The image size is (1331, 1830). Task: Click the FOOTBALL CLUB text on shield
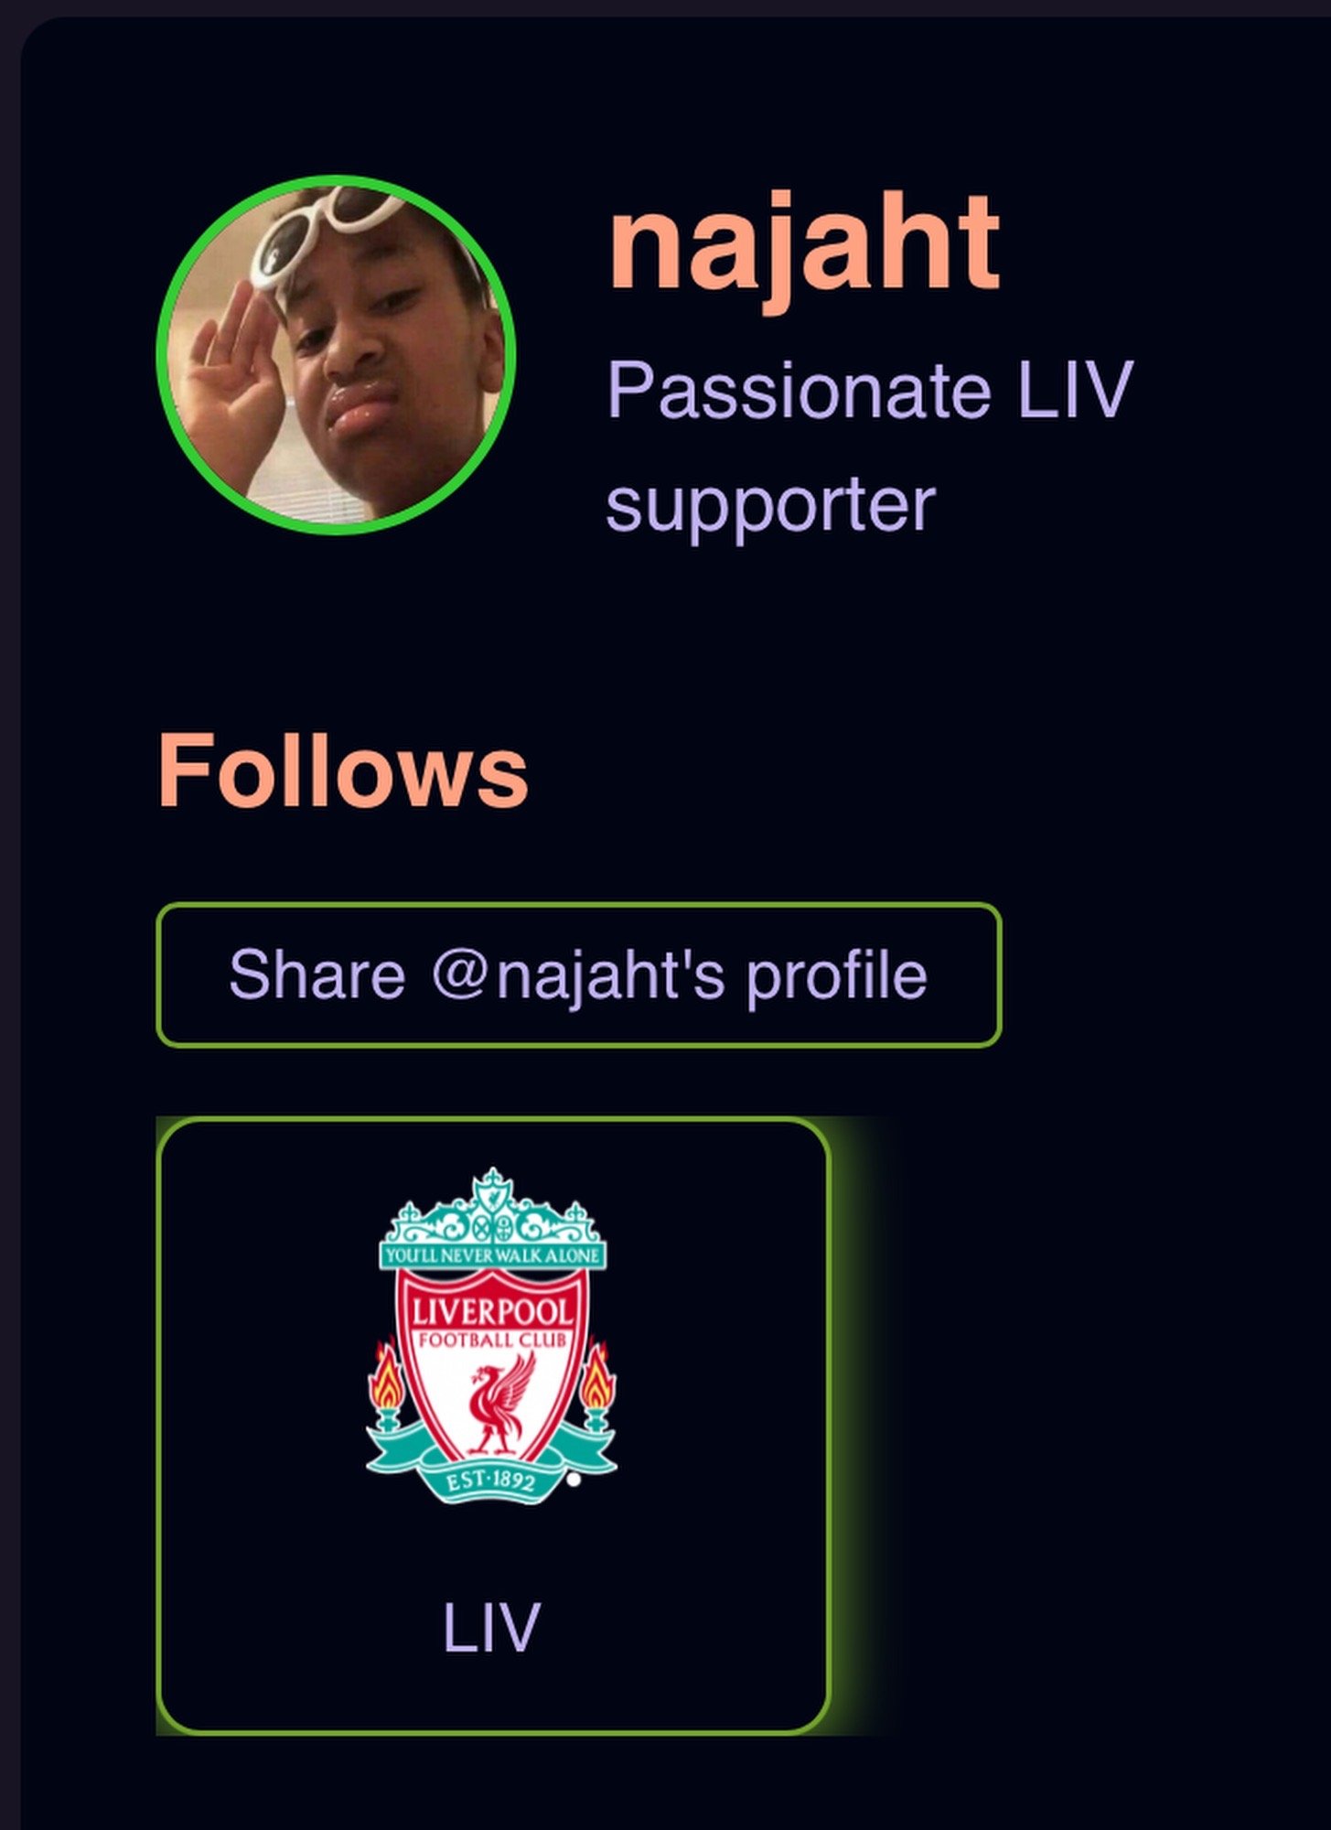(493, 1340)
